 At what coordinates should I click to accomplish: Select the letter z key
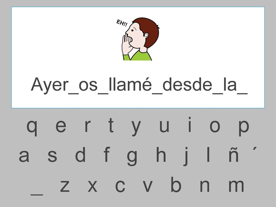pos(65,186)
